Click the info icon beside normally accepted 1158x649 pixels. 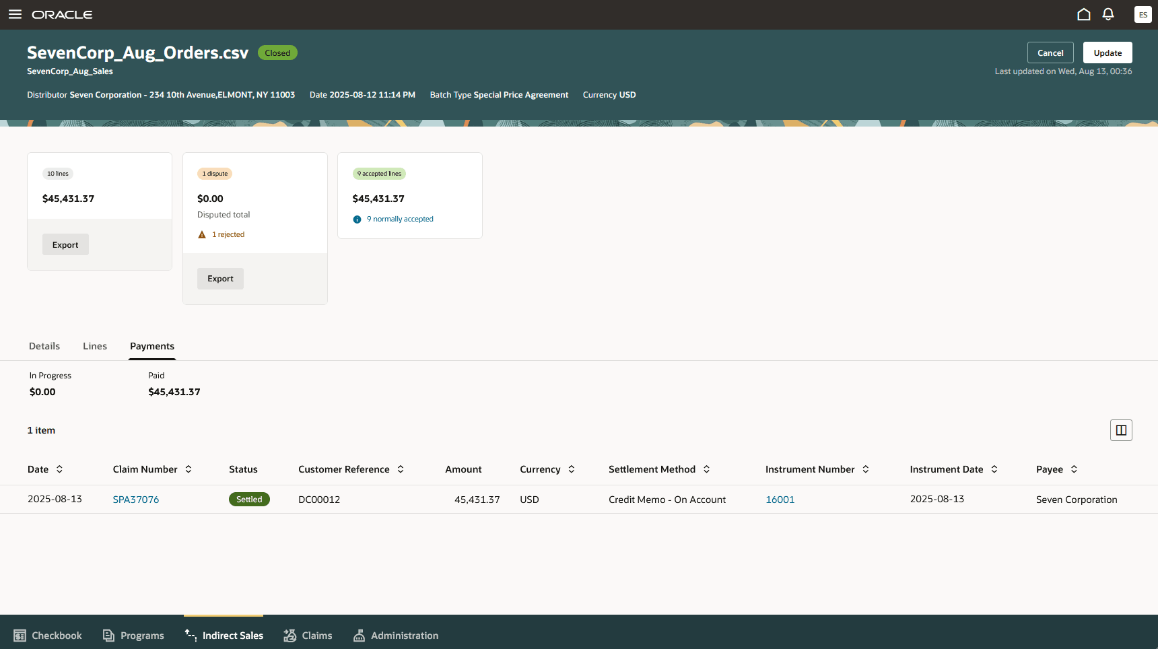[x=357, y=219]
